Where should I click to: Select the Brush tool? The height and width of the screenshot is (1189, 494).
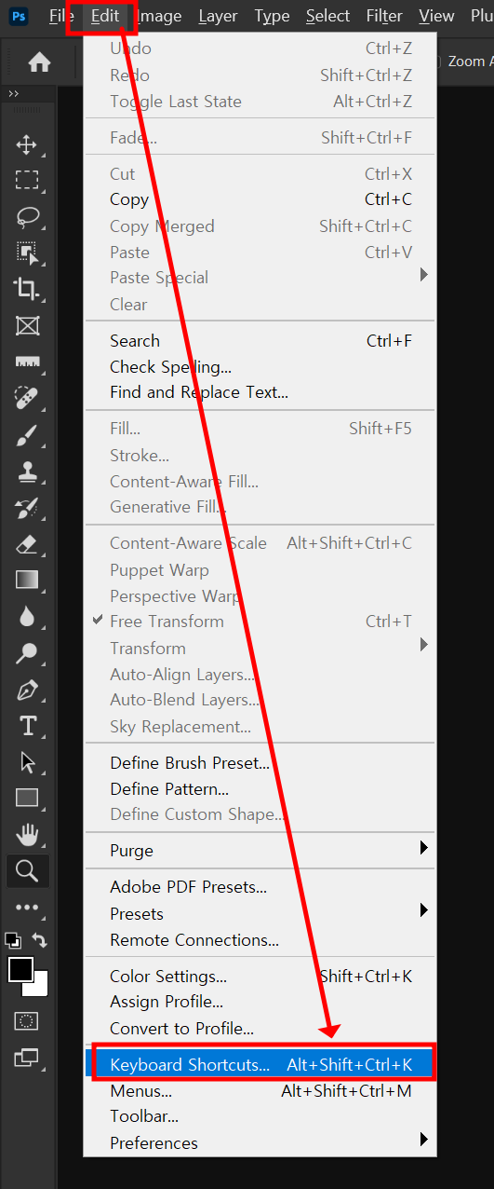(27, 434)
